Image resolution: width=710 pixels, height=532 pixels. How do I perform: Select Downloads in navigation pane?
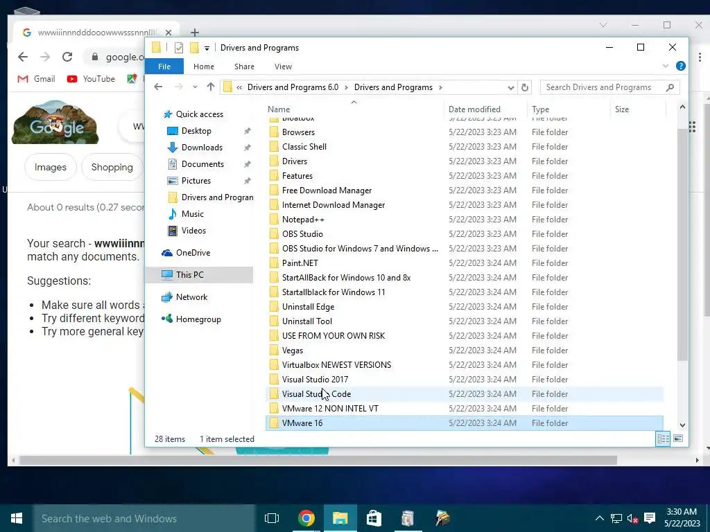[x=202, y=148]
